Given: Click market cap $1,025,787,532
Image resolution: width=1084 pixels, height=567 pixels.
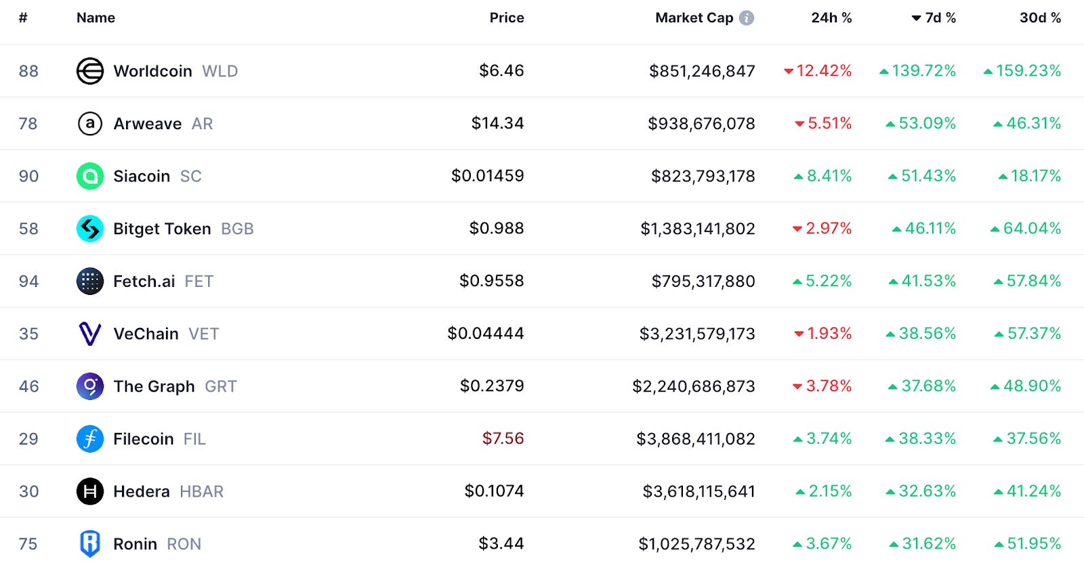Looking at the screenshot, I should pyautogui.click(x=696, y=544).
